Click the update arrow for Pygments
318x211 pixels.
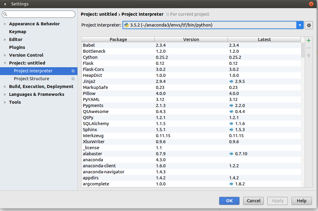pos(231,105)
